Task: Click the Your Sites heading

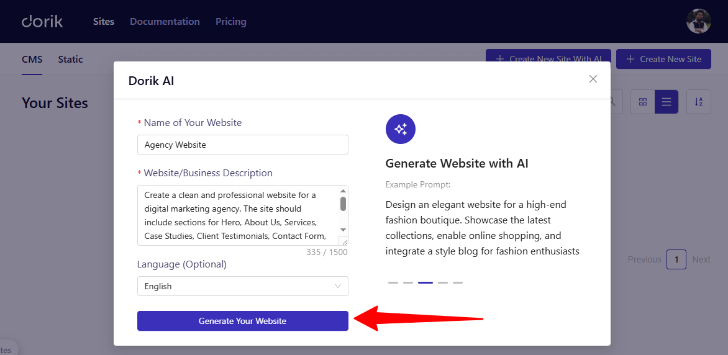Action: [x=55, y=102]
